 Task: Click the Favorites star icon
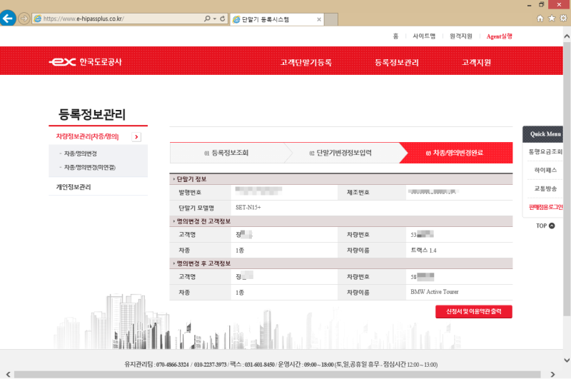tap(552, 19)
